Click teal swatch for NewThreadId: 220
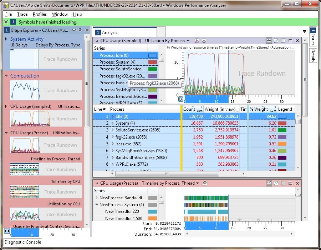The height and width of the screenshot is (250, 321). point(153,211)
